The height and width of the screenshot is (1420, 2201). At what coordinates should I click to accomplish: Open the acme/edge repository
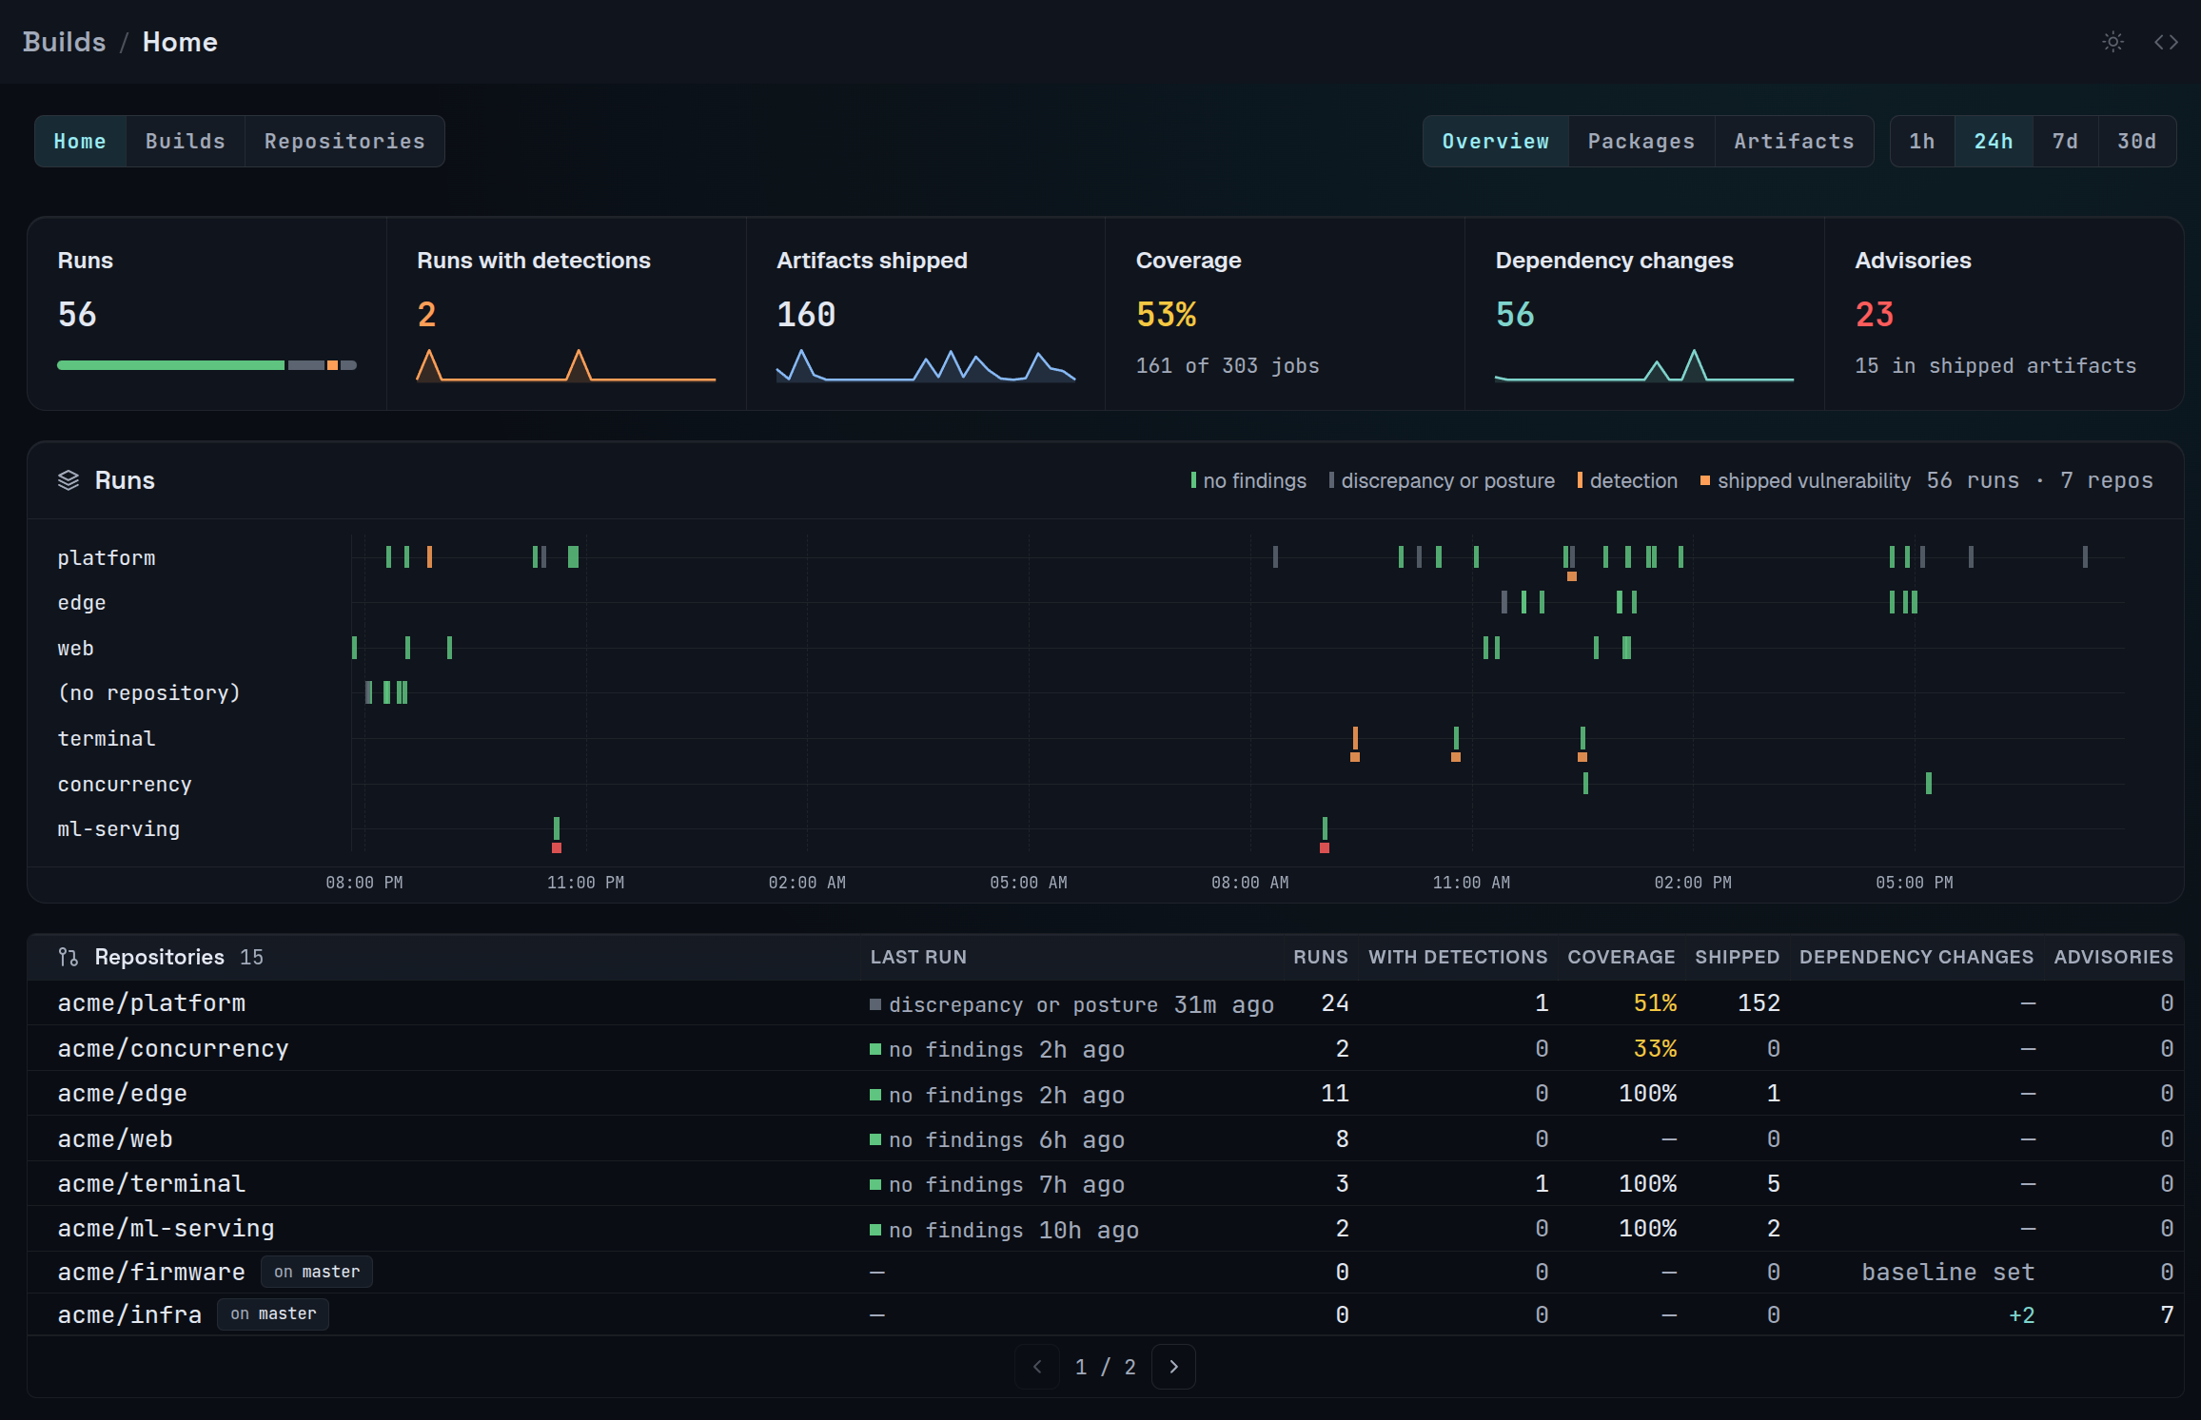pyautogui.click(x=1105, y=1094)
